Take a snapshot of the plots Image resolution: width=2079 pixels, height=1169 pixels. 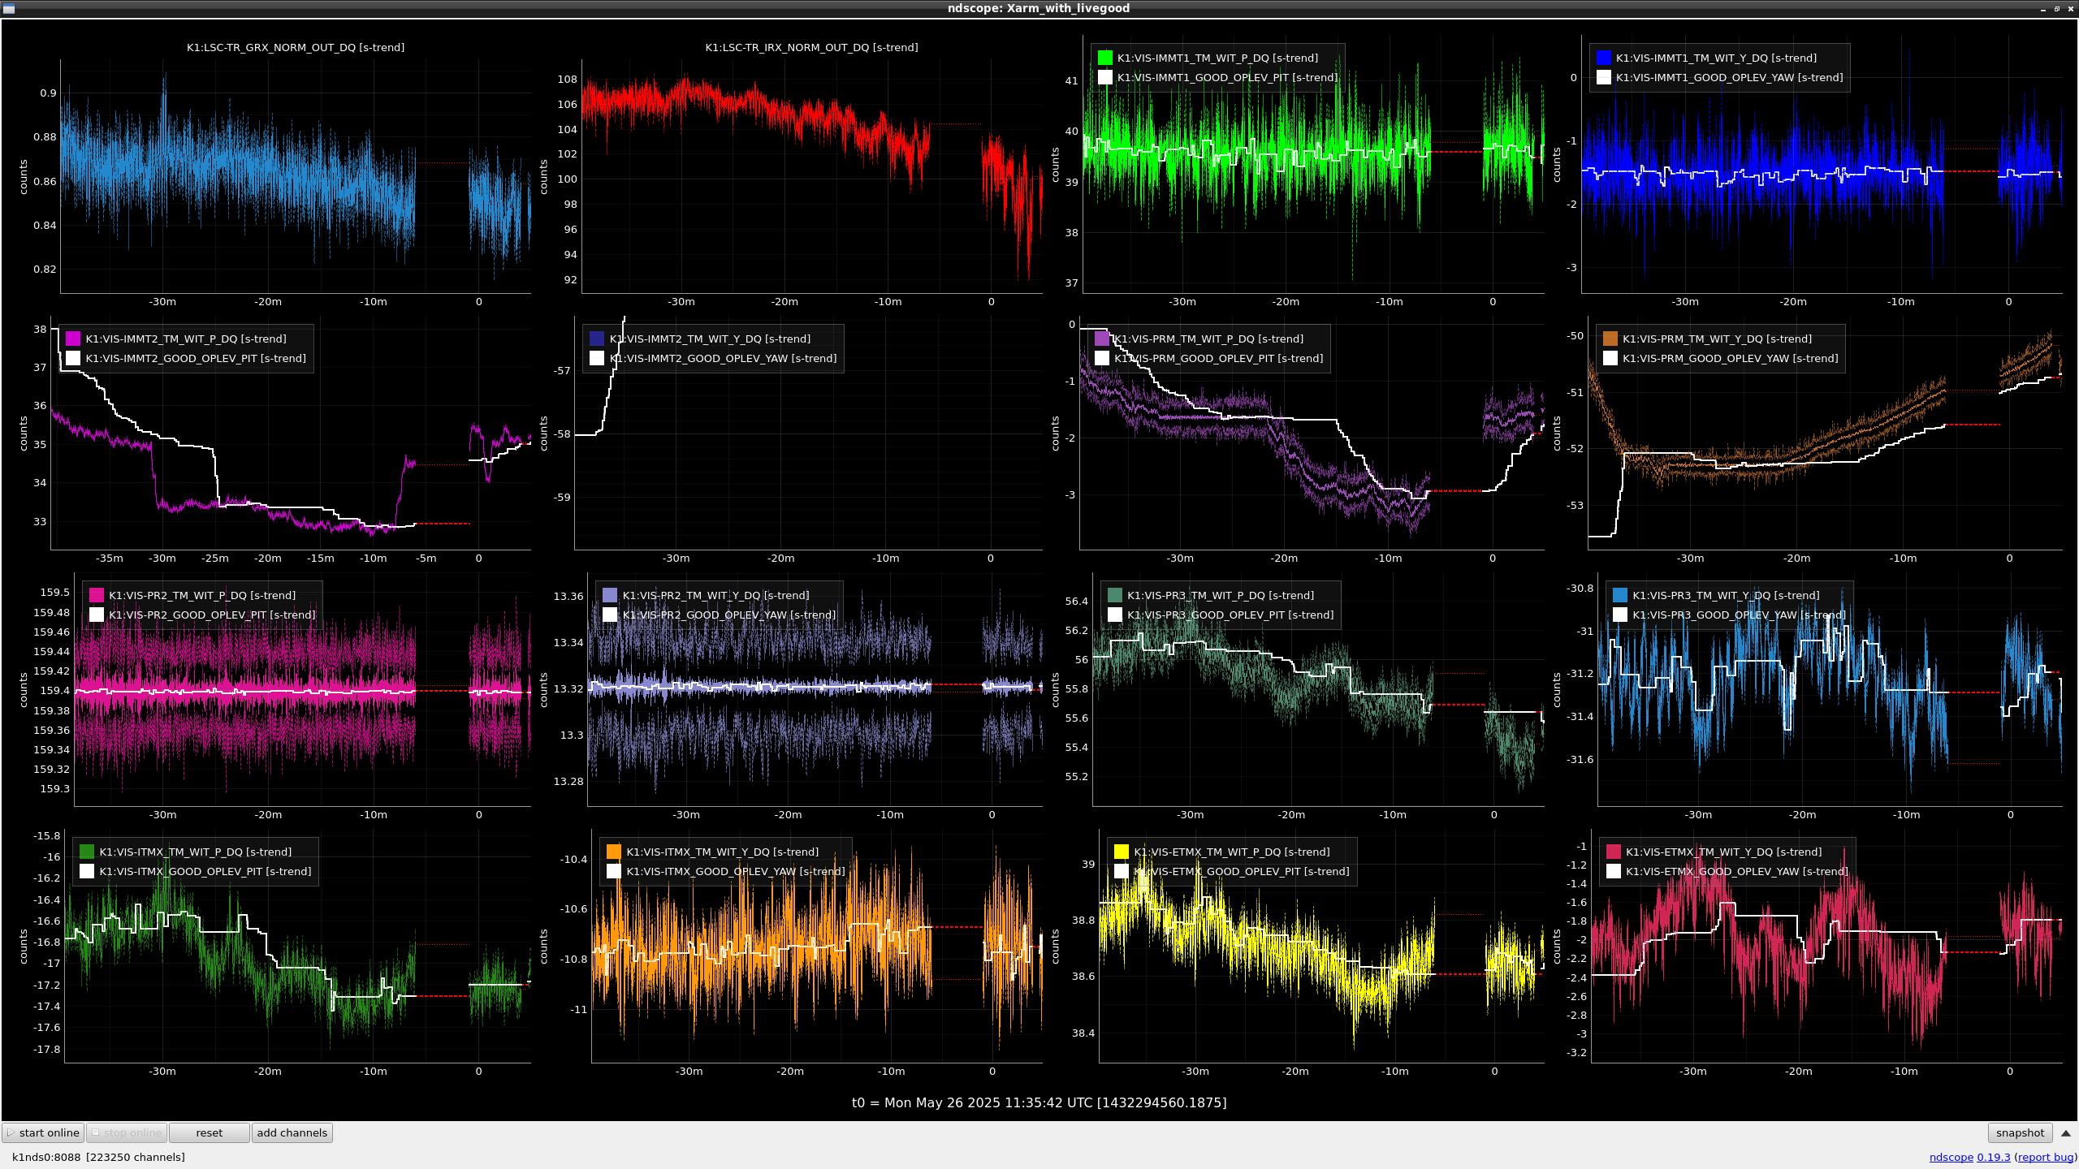click(2020, 1132)
